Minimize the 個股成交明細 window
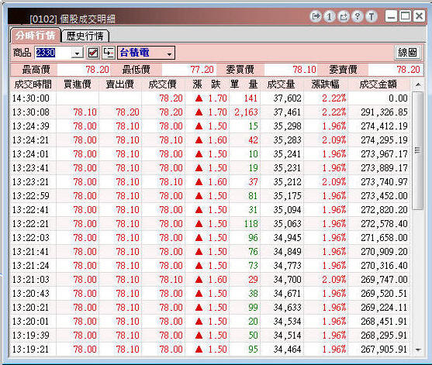This screenshot has height=365, width=432. click(391, 16)
